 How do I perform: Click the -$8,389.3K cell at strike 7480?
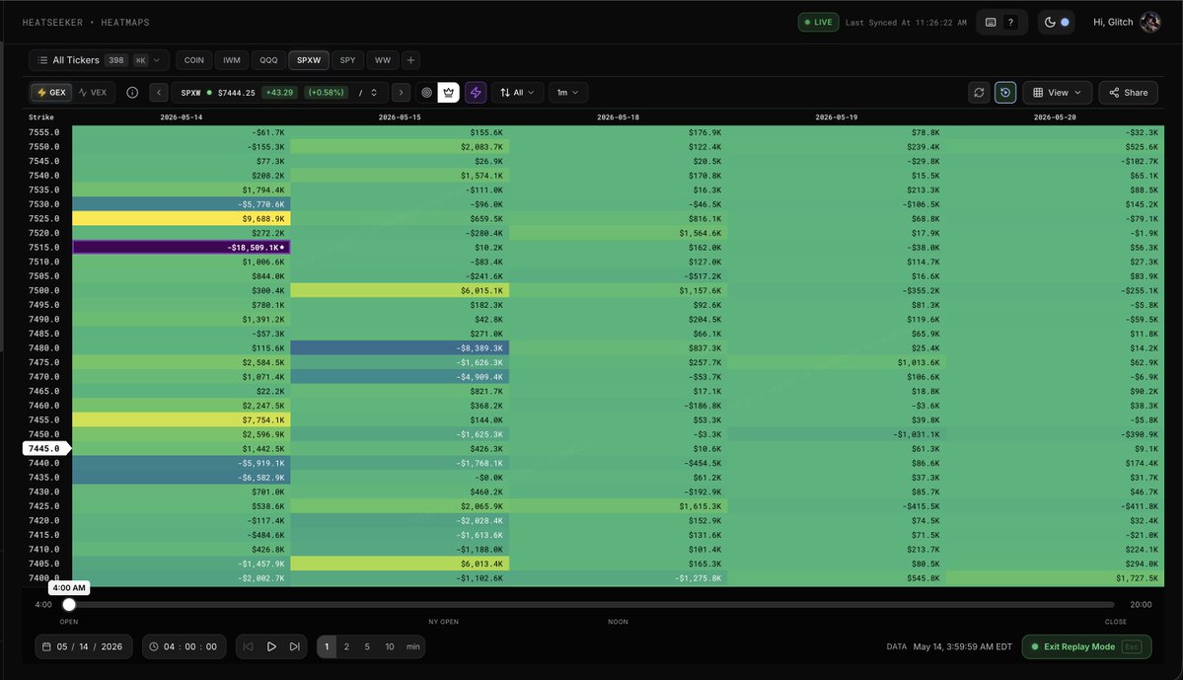point(400,348)
